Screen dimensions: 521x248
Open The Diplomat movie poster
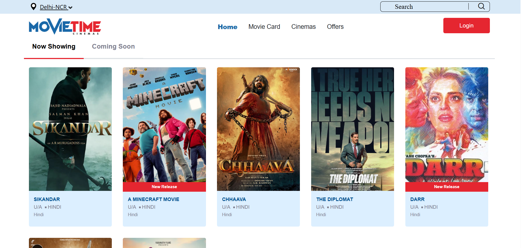pos(352,129)
